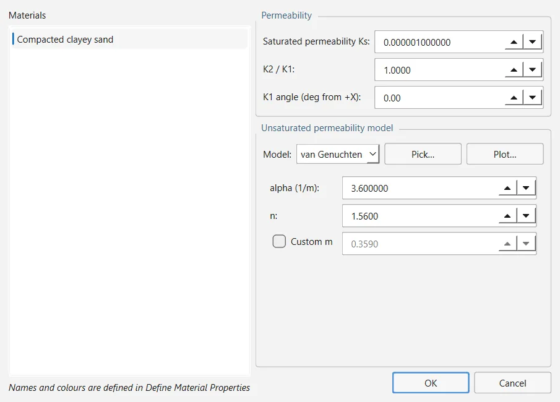
Task: Increase Custom m value with up arrow
Action: (x=507, y=244)
